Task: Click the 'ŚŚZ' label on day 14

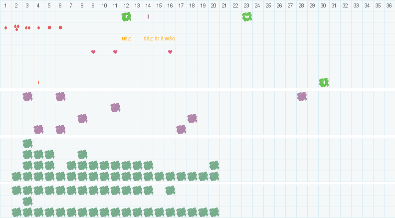Action: [148, 38]
